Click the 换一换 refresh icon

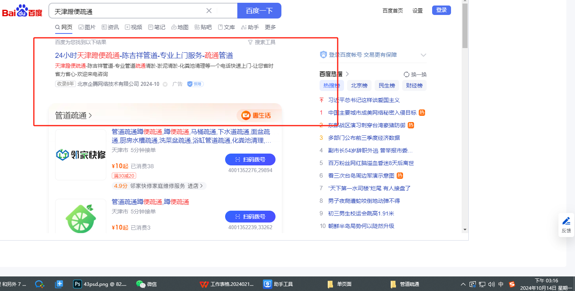(407, 74)
